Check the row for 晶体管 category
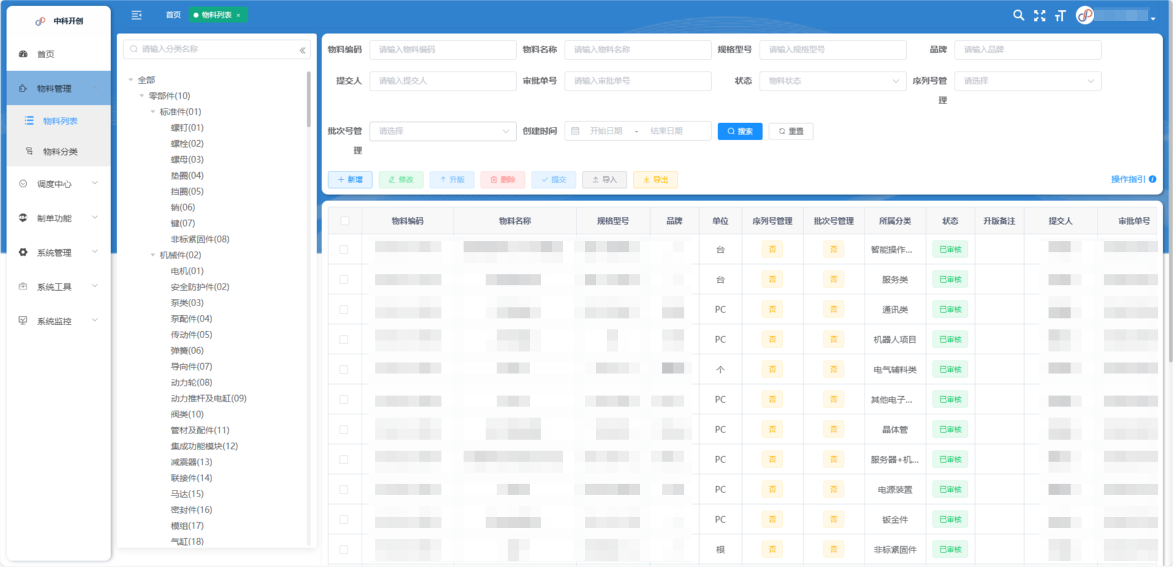Image resolution: width=1173 pixels, height=567 pixels. [344, 430]
